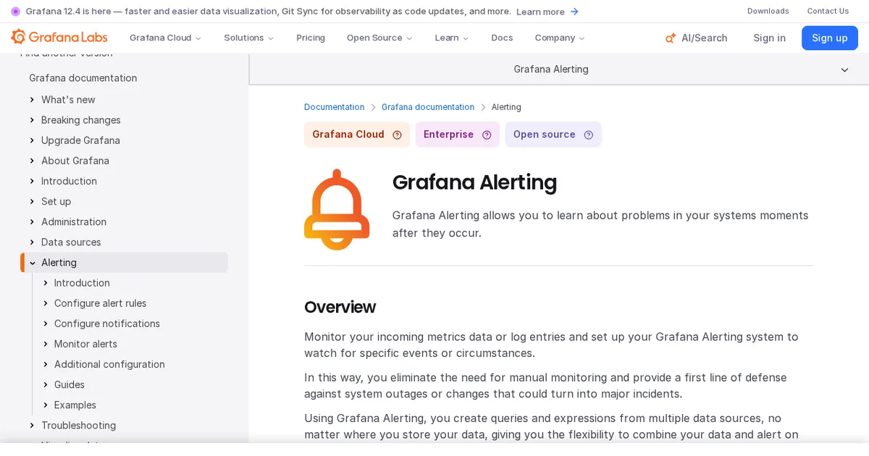Open the Pricing page
869x456 pixels.
[311, 38]
